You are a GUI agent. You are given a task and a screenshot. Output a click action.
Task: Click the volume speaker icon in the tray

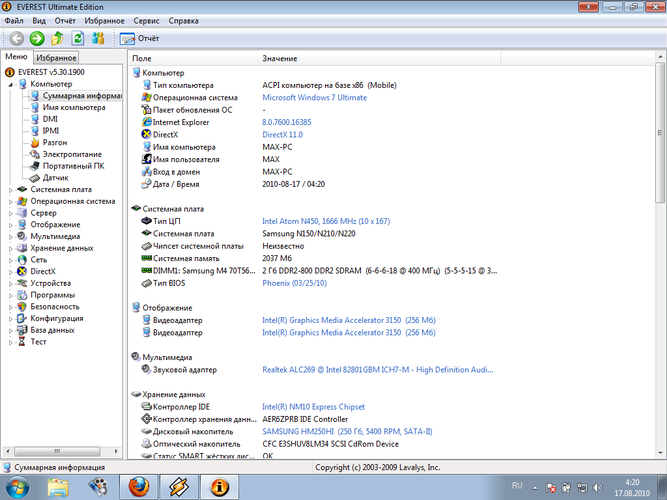[x=597, y=488]
